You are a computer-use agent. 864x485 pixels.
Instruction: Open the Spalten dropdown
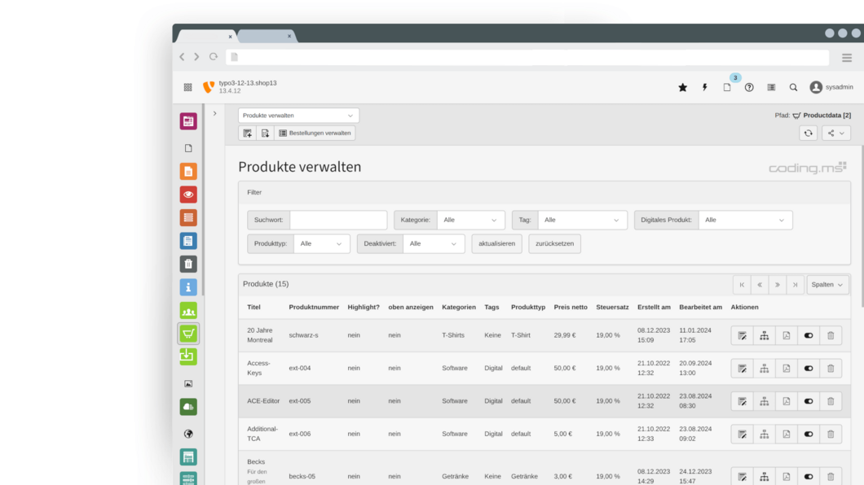[828, 284]
